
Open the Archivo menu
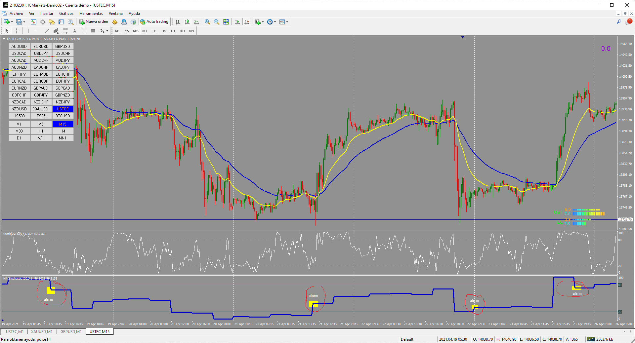16,14
